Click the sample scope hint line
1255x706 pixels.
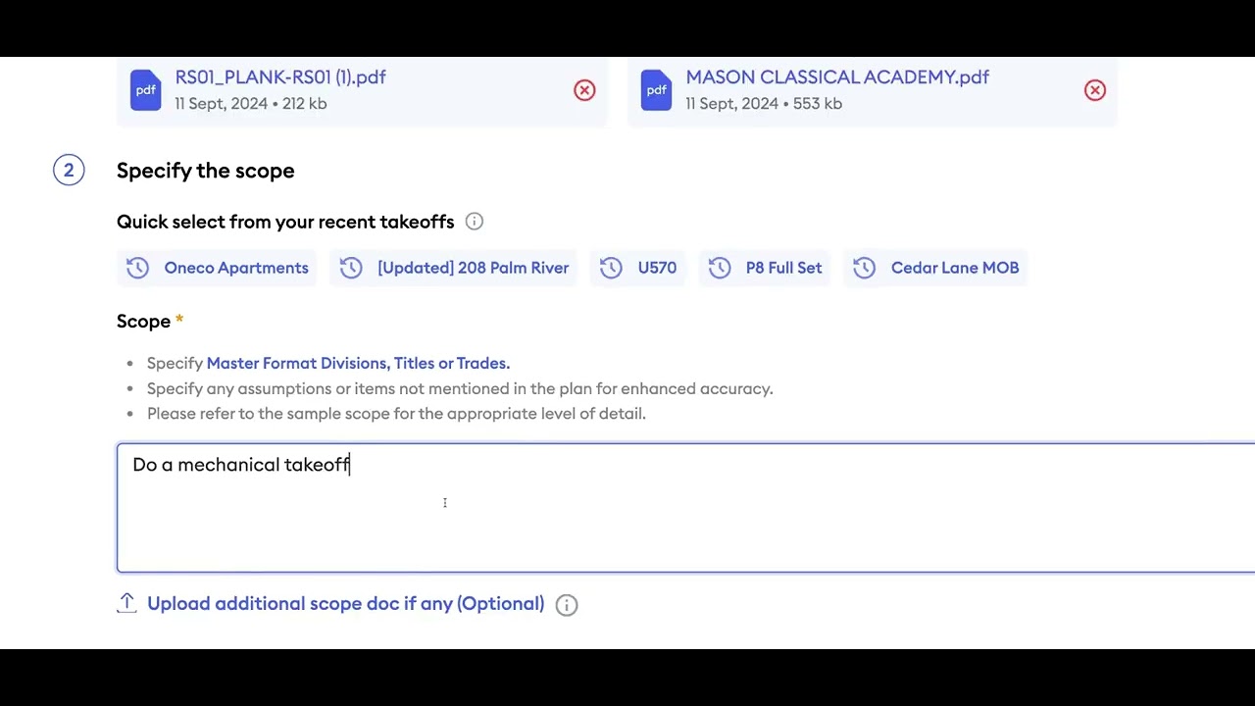coord(396,414)
